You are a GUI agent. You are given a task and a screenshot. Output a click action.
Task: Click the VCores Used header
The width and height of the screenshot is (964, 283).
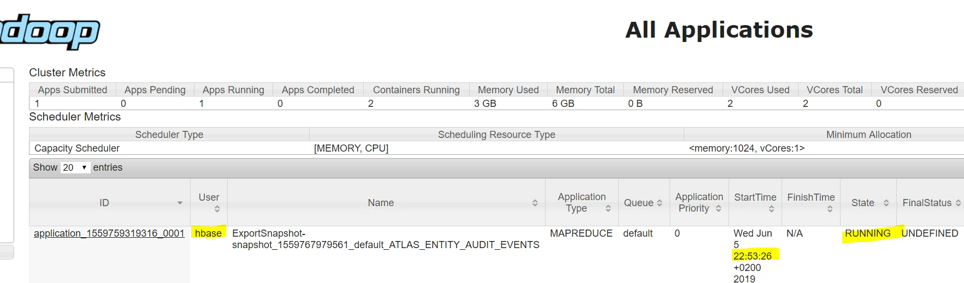[760, 90]
